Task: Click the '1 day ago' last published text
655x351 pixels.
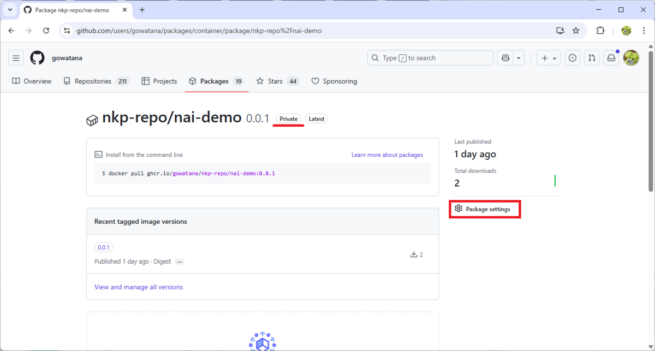Action: [x=475, y=154]
